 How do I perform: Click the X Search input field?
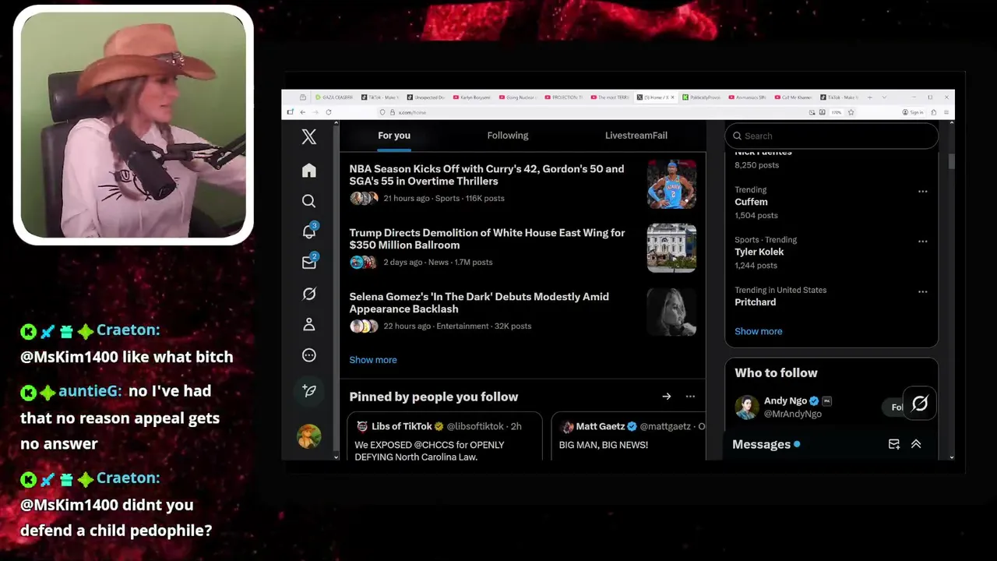click(831, 136)
